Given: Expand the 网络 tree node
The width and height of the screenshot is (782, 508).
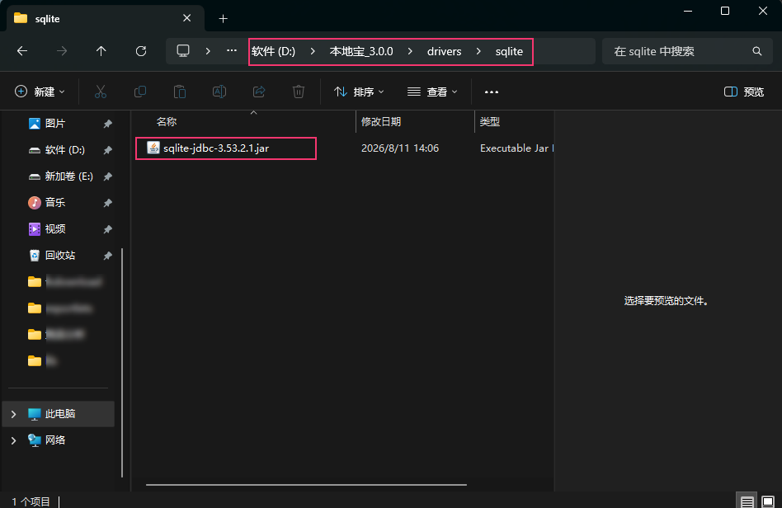Looking at the screenshot, I should pyautogui.click(x=13, y=440).
